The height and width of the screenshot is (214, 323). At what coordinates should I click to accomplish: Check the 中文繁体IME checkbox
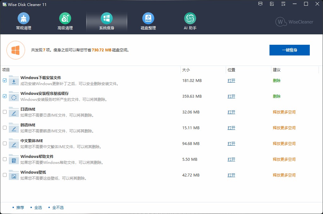tap(5, 143)
